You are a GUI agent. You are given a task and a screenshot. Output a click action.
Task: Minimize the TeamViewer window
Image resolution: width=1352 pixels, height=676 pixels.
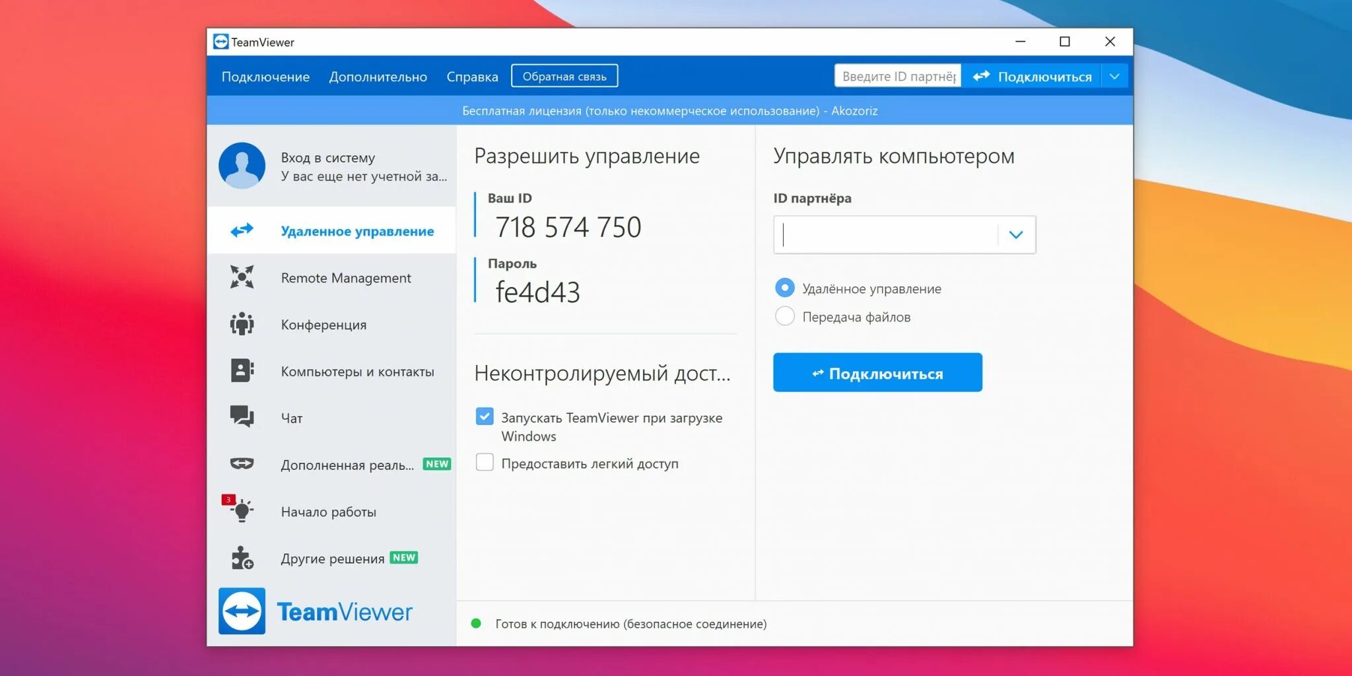(1020, 42)
